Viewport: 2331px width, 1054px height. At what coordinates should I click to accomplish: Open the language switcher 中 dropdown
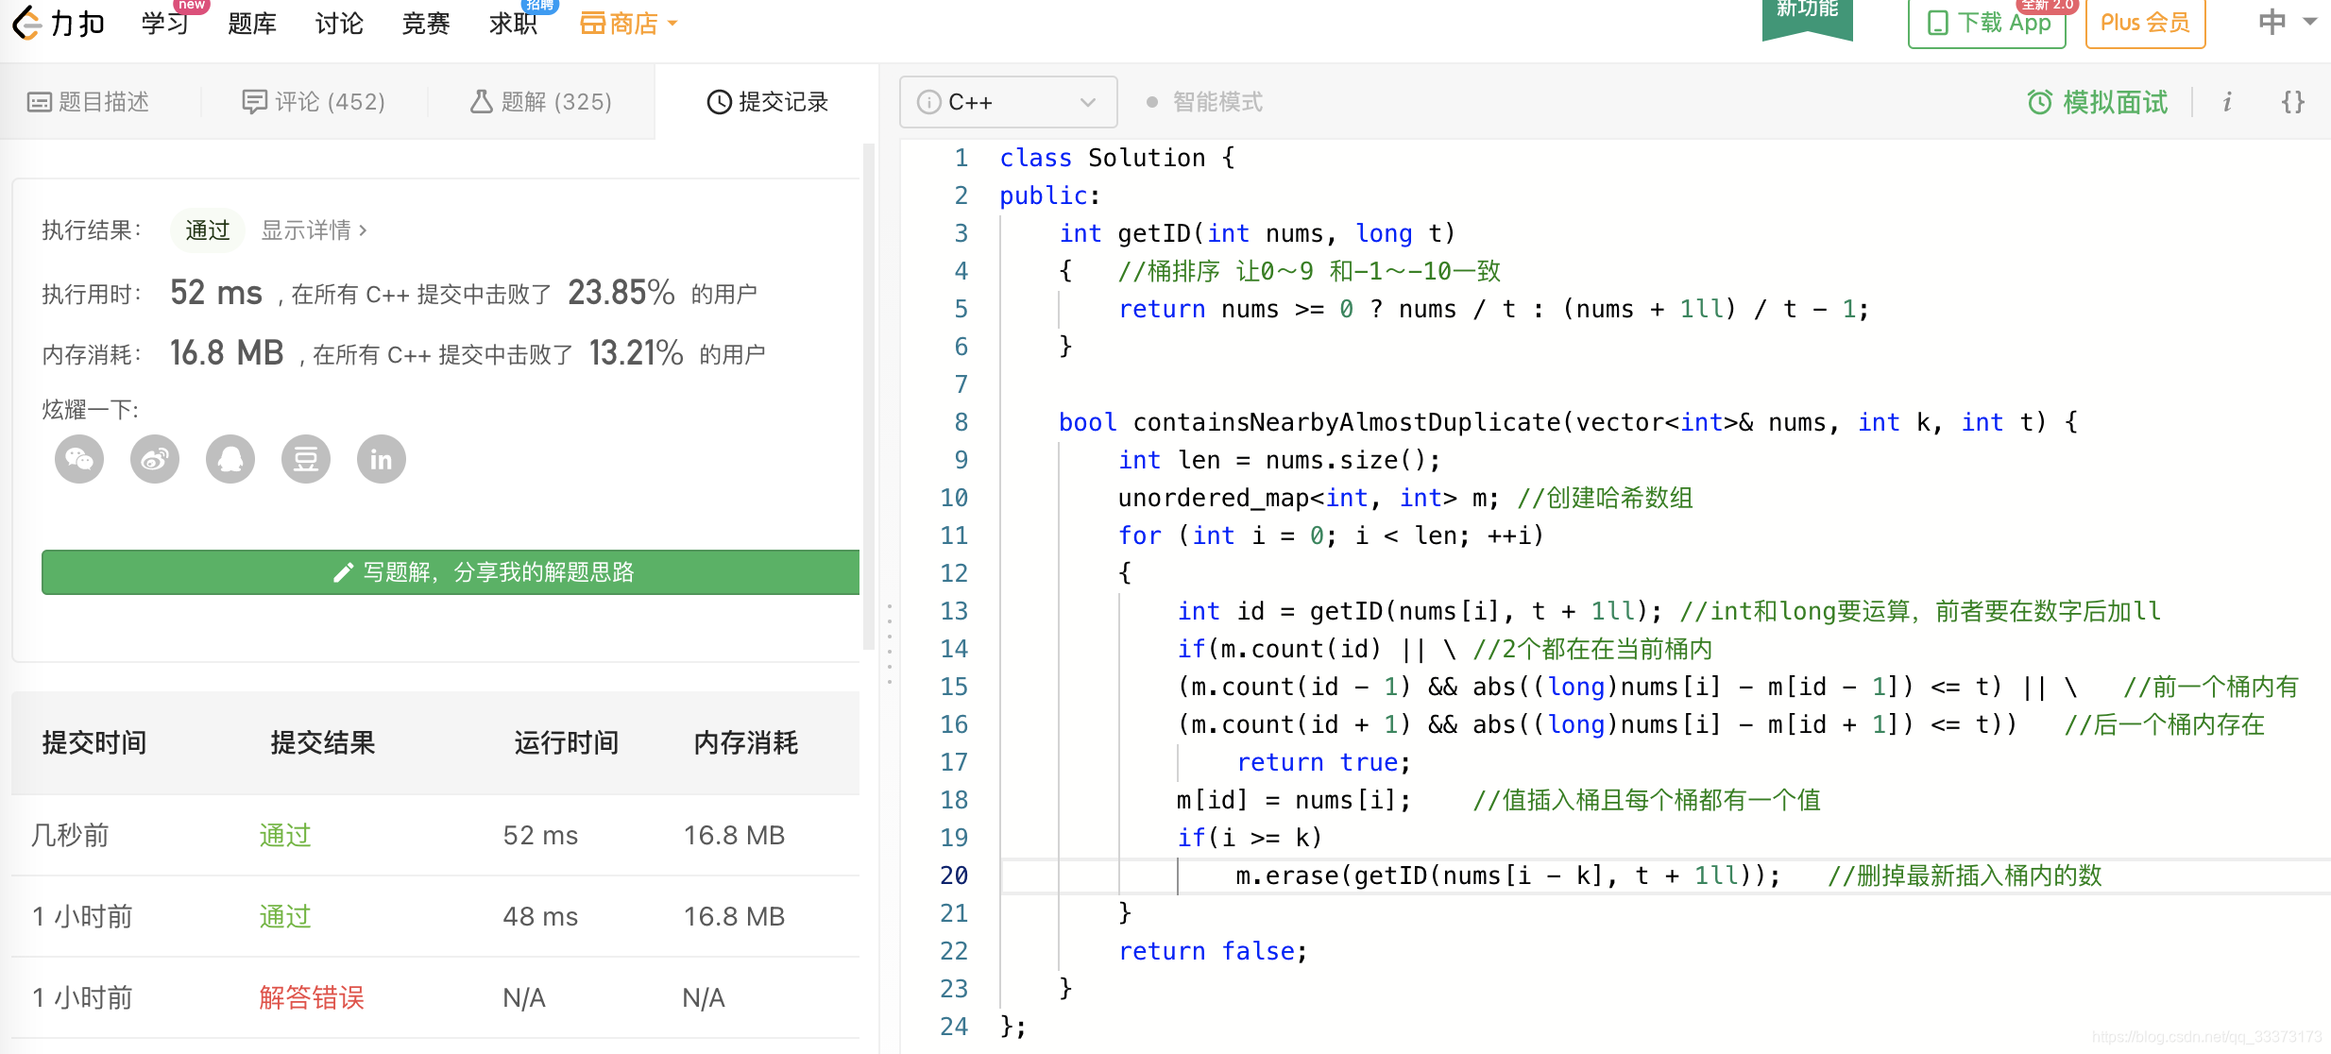tap(2288, 22)
